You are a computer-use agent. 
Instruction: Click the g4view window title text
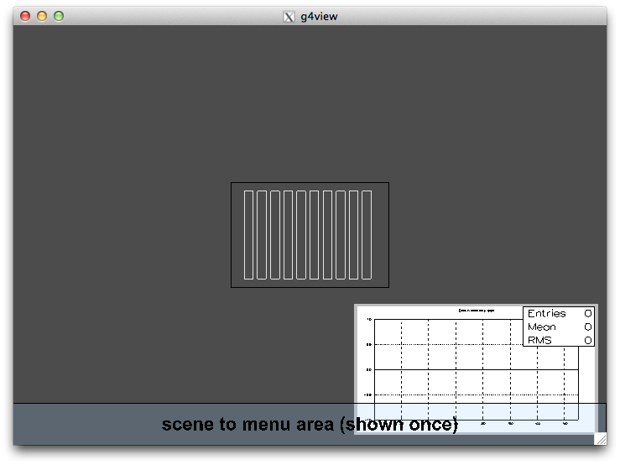(x=319, y=16)
